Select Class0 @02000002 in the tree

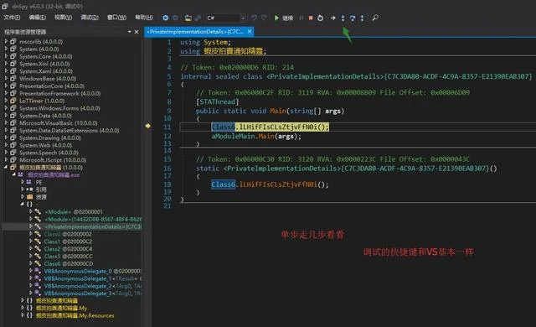coord(68,234)
